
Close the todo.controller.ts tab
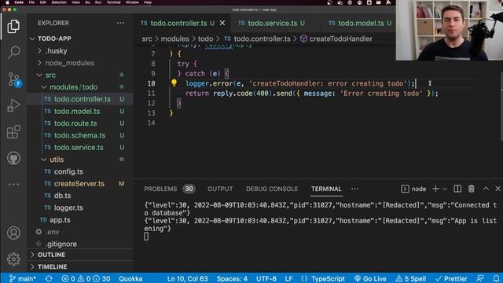(222, 23)
